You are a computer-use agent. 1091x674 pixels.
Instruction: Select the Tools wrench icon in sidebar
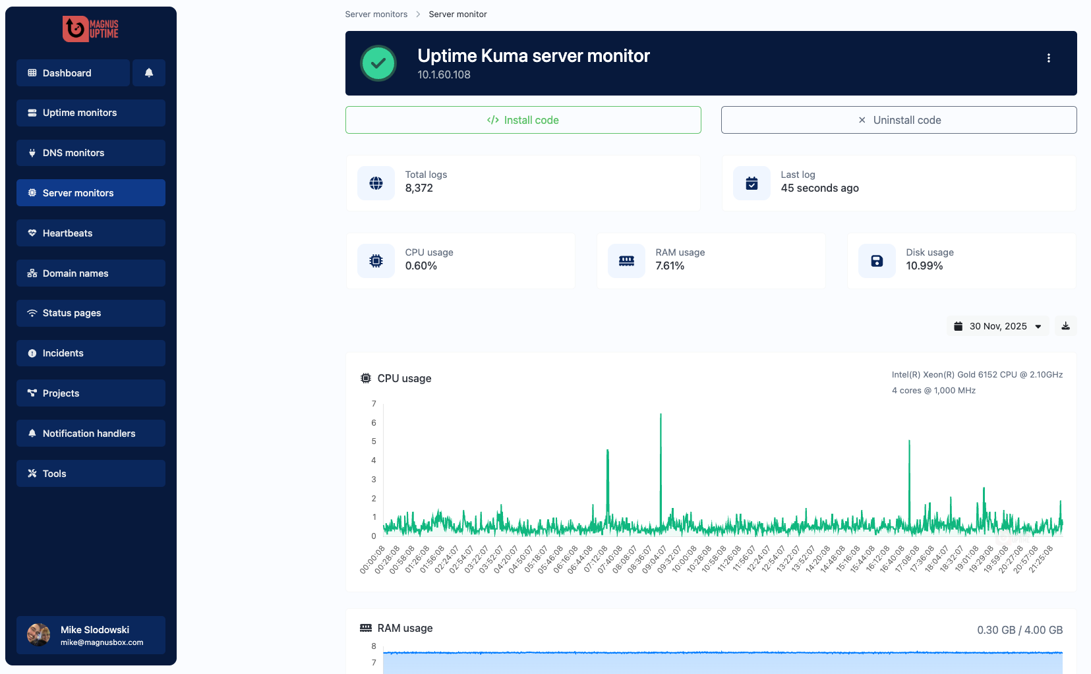32,473
